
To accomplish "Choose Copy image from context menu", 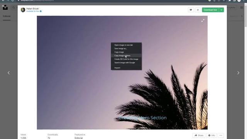I will click(126, 52).
